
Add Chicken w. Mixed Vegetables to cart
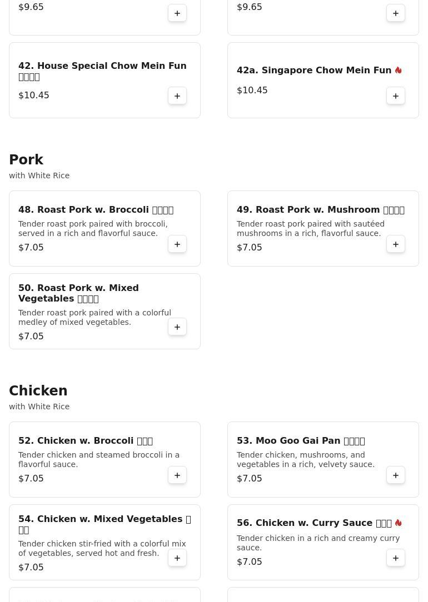(x=177, y=558)
